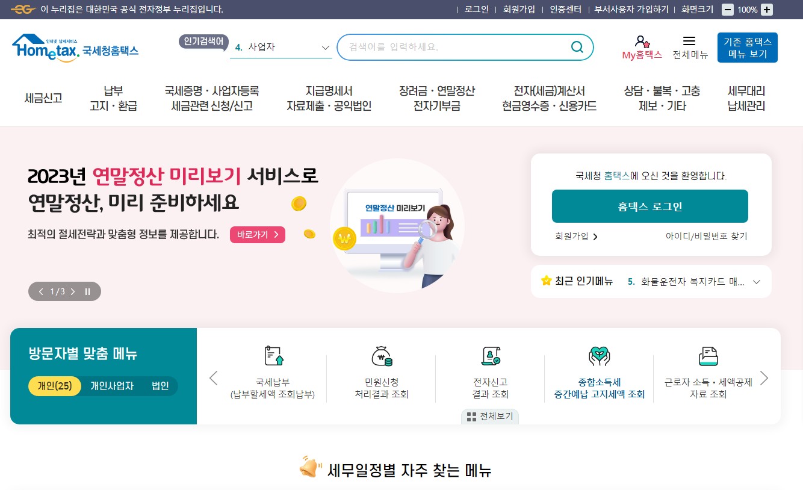Open the 세금신고 menu

[x=43, y=98]
